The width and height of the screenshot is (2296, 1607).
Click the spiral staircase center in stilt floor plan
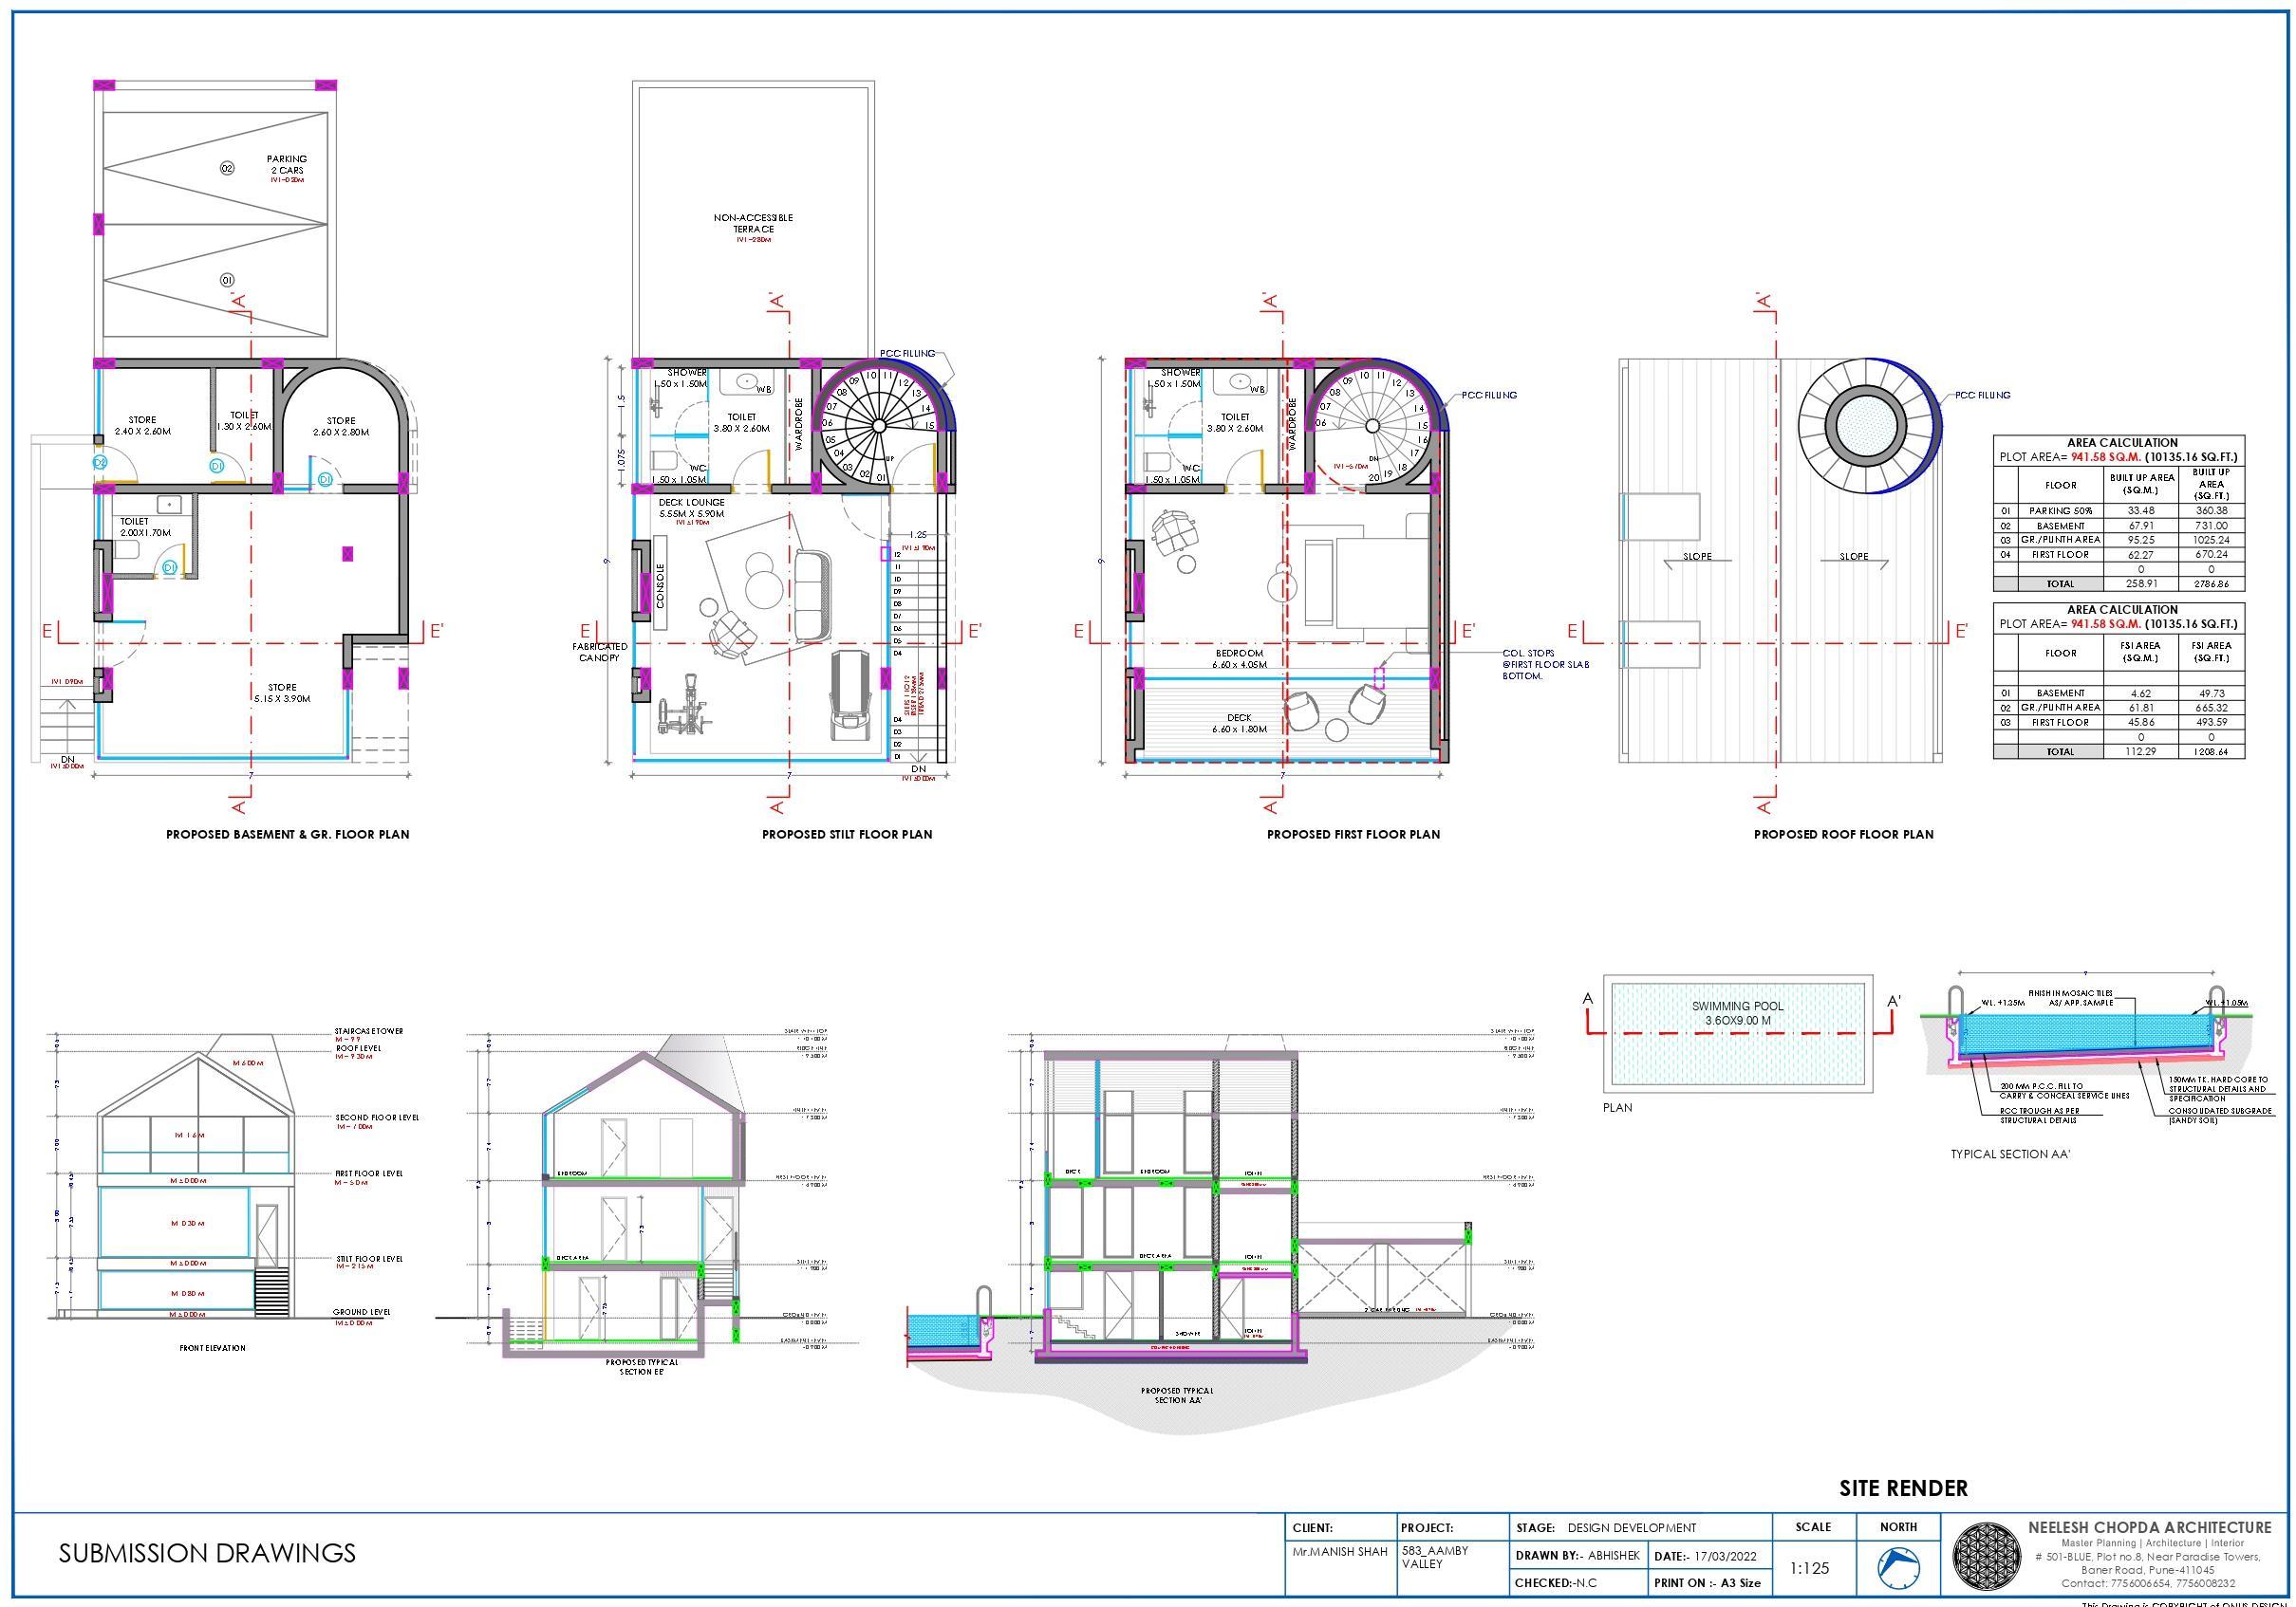point(878,426)
